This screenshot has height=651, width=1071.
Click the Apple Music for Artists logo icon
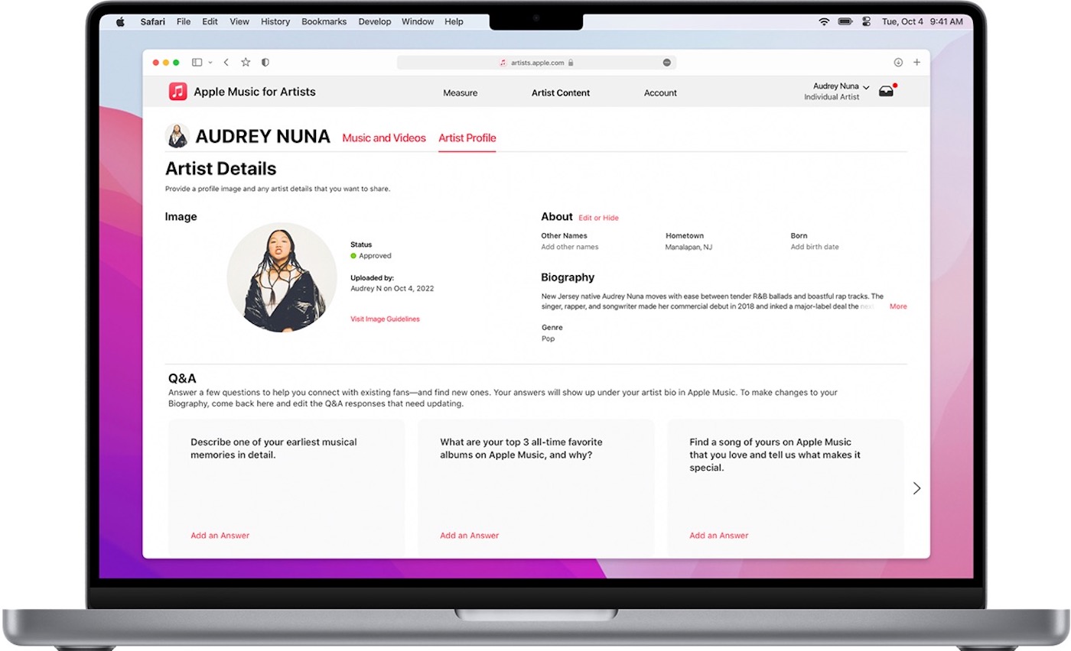[x=177, y=92]
